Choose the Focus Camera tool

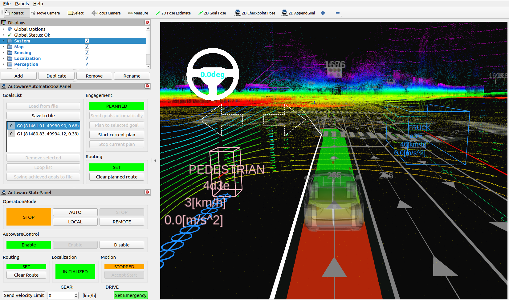(x=106, y=13)
